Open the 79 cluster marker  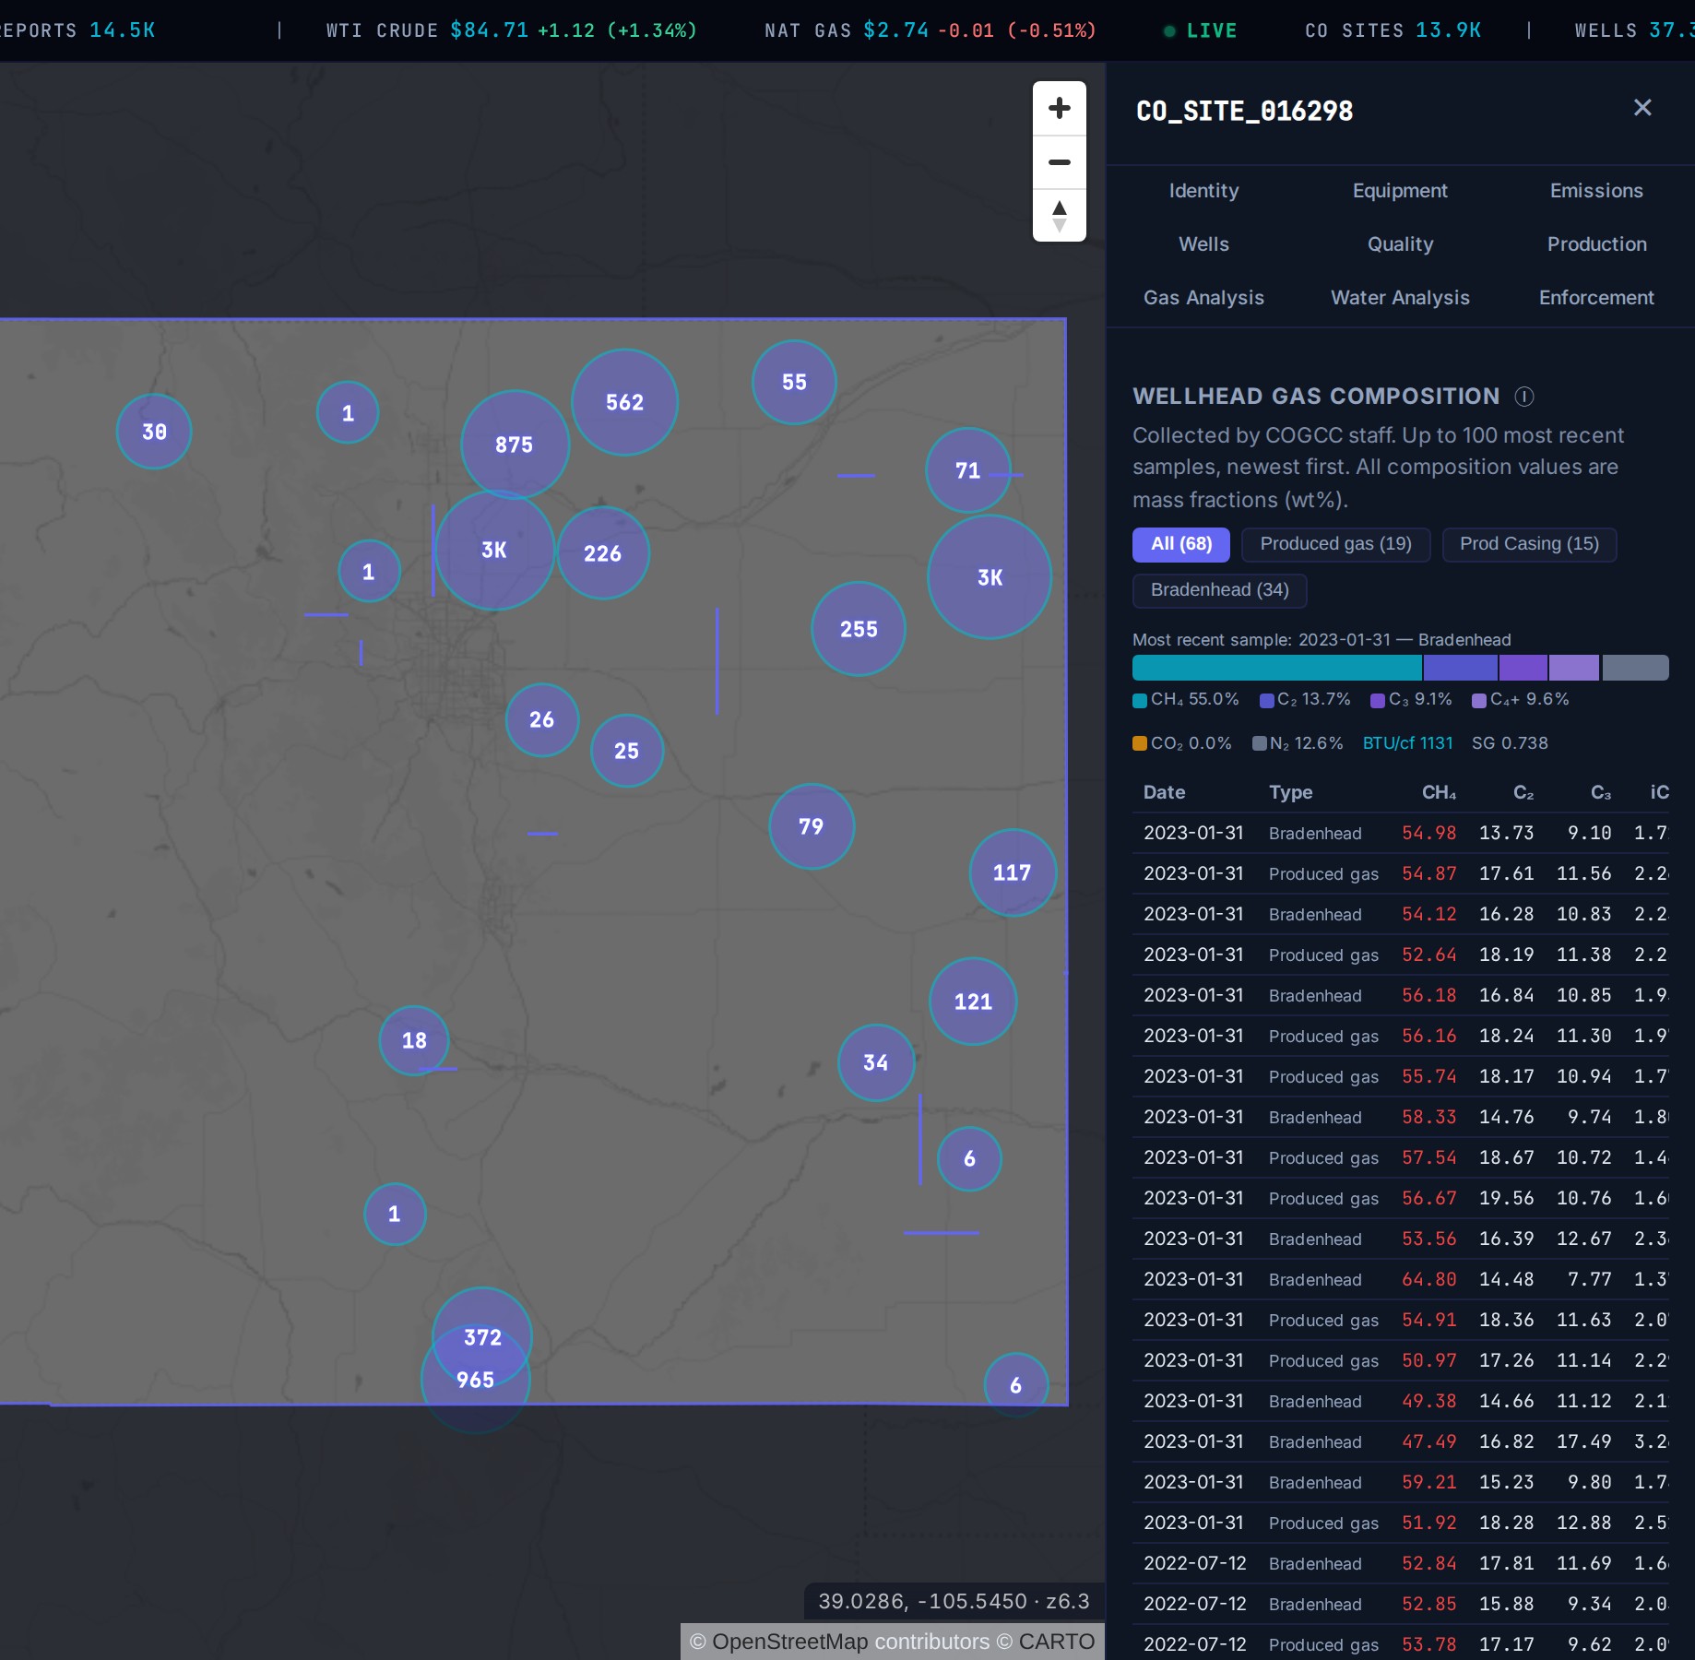coord(811,826)
